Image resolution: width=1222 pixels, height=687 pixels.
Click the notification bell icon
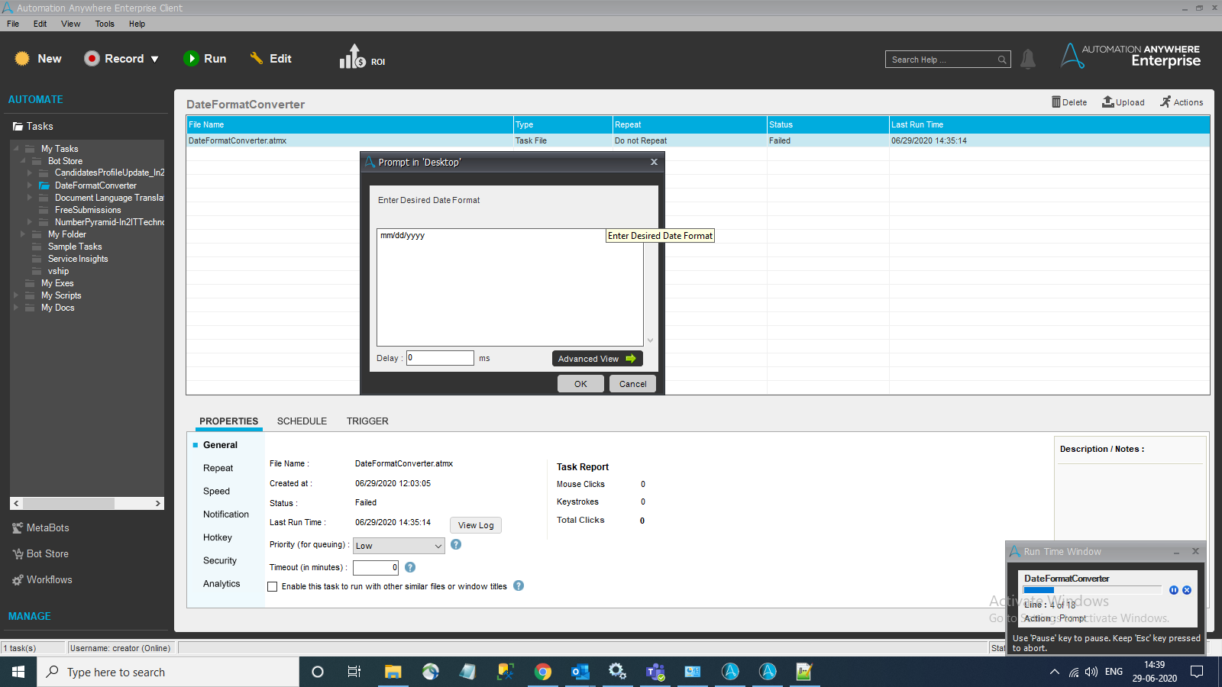(1028, 59)
